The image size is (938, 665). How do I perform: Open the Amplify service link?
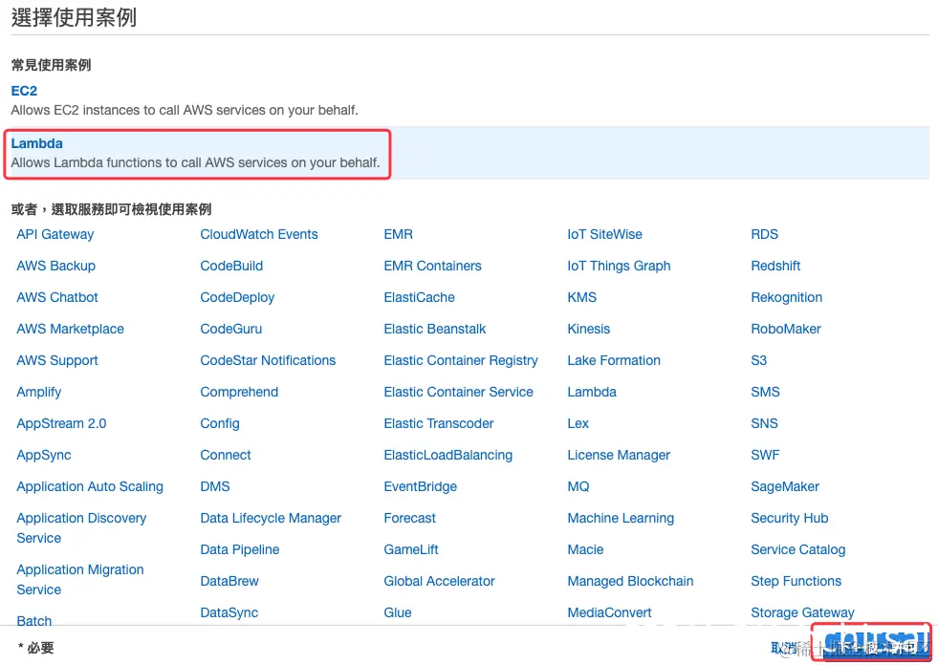click(x=39, y=393)
